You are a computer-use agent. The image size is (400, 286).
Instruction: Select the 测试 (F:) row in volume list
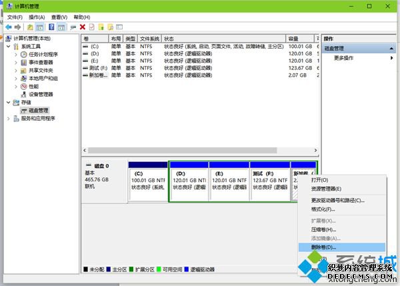pos(201,68)
